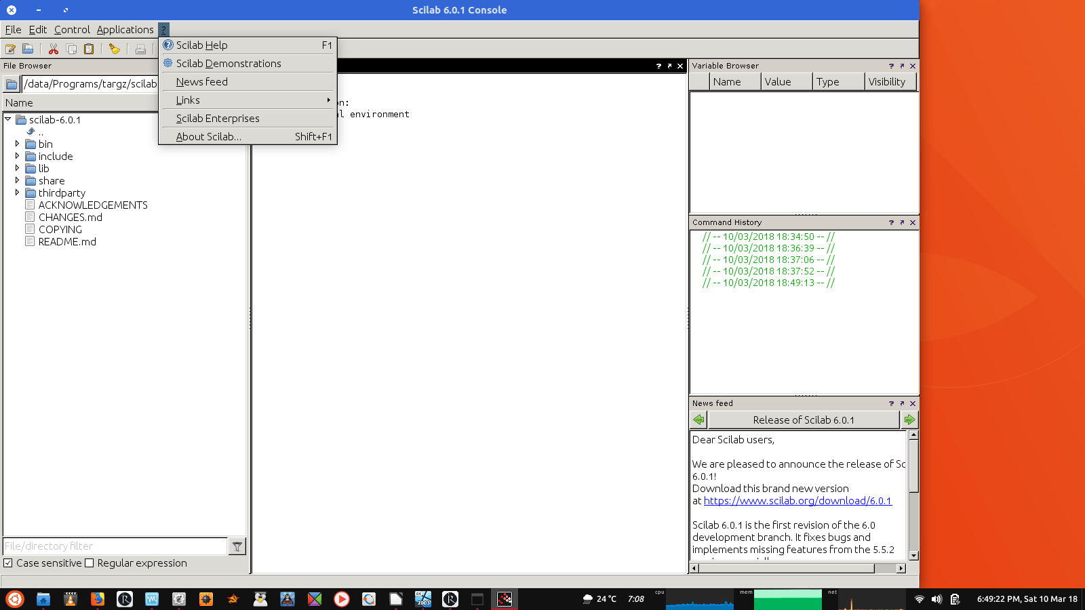This screenshot has height=610, width=1085.
Task: Clear the console with the broom icon
Action: click(115, 49)
